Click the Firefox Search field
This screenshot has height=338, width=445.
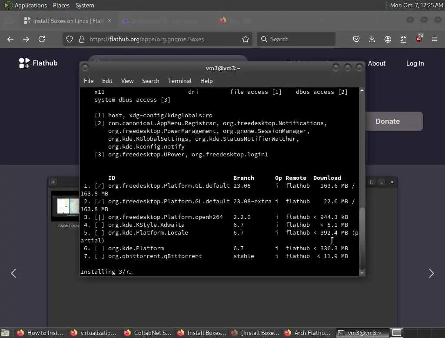pyautogui.click(x=296, y=39)
